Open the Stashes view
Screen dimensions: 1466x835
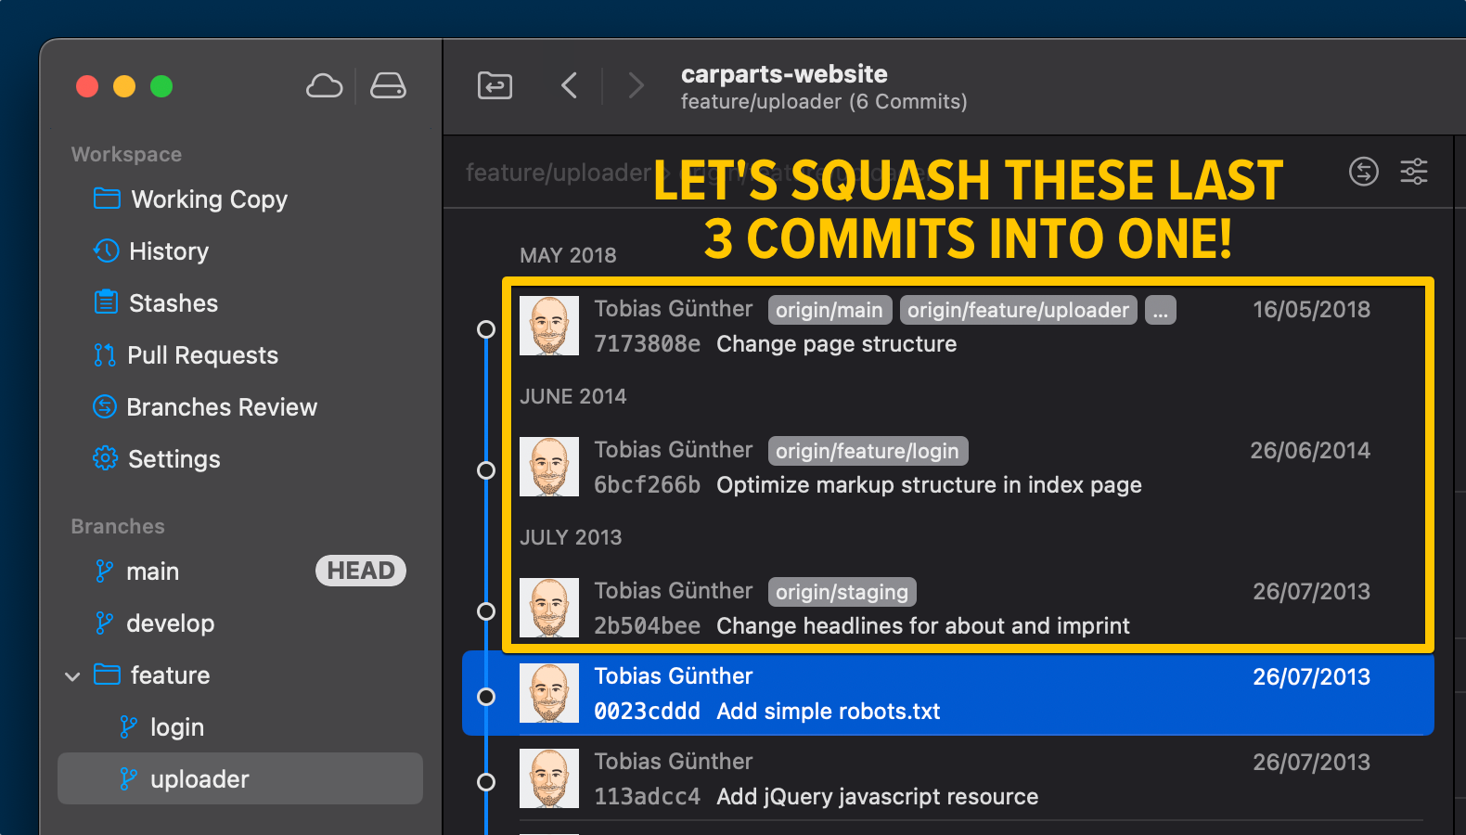[x=173, y=303]
